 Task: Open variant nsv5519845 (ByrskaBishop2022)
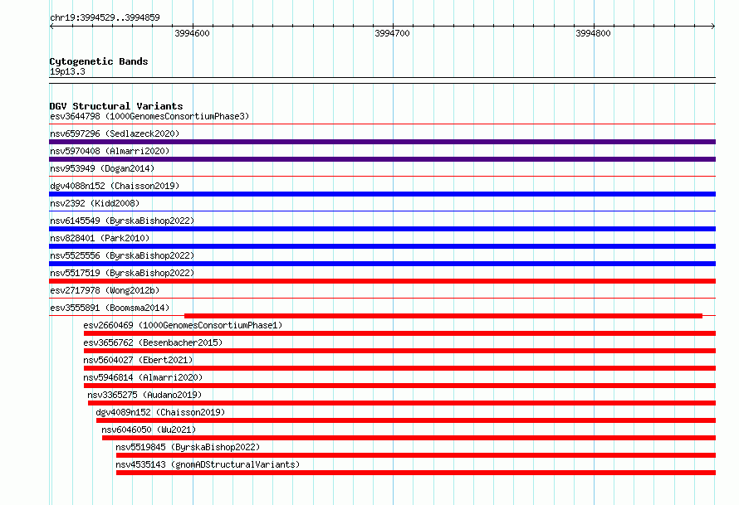pos(188,447)
